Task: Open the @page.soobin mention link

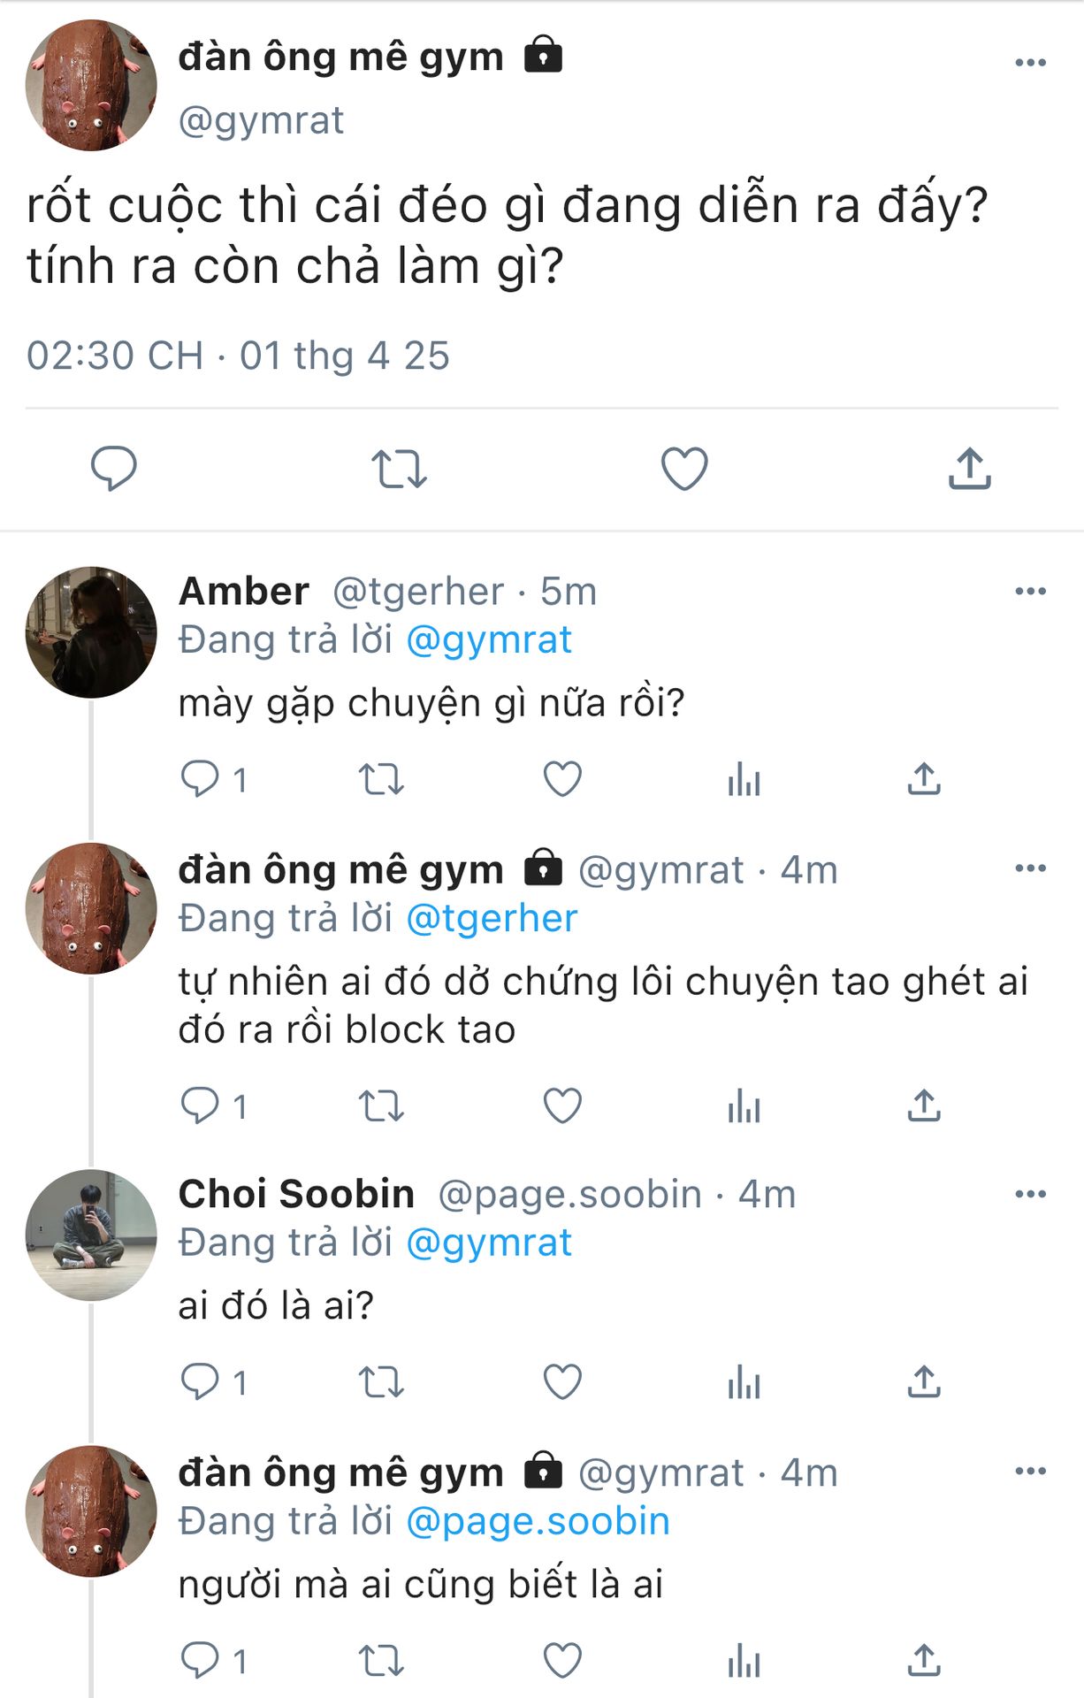Action: 538,1521
